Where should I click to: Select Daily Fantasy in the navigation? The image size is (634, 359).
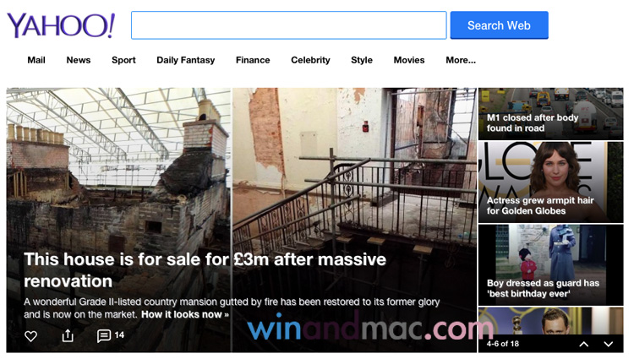(186, 60)
